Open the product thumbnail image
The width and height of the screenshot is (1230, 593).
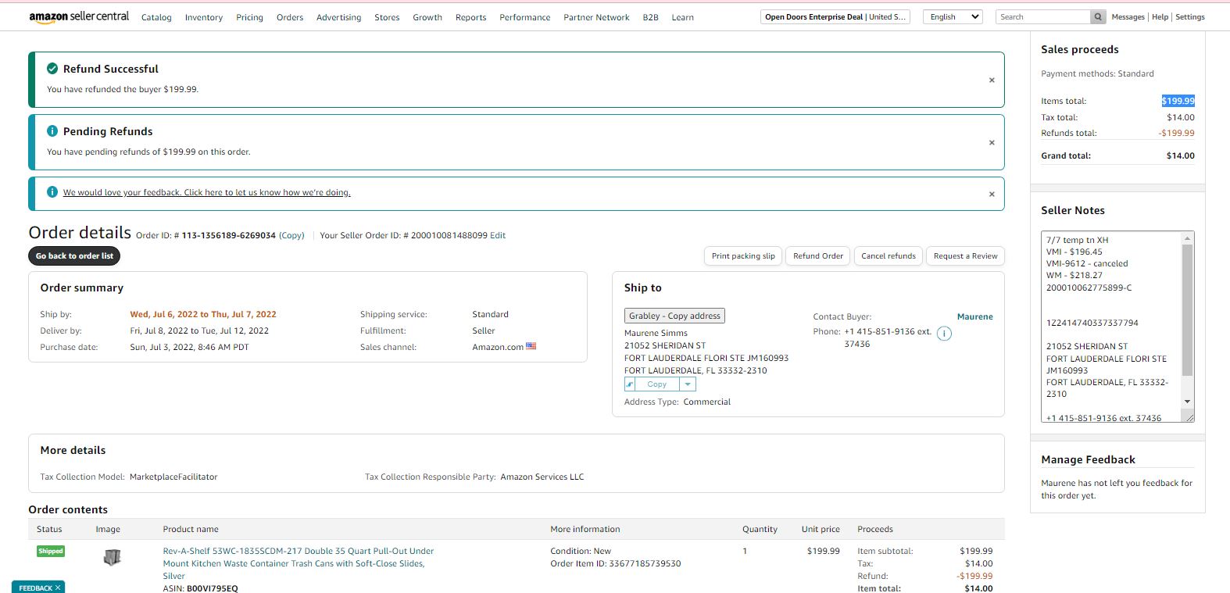tap(113, 557)
